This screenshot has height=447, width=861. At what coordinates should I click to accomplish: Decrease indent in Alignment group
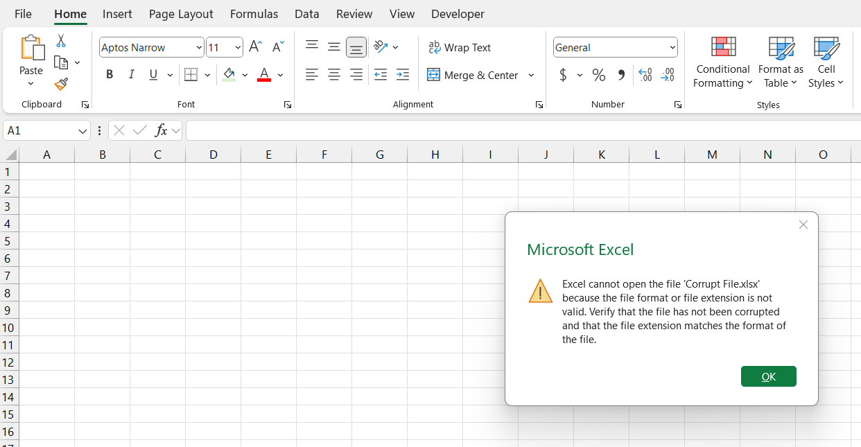click(x=380, y=75)
